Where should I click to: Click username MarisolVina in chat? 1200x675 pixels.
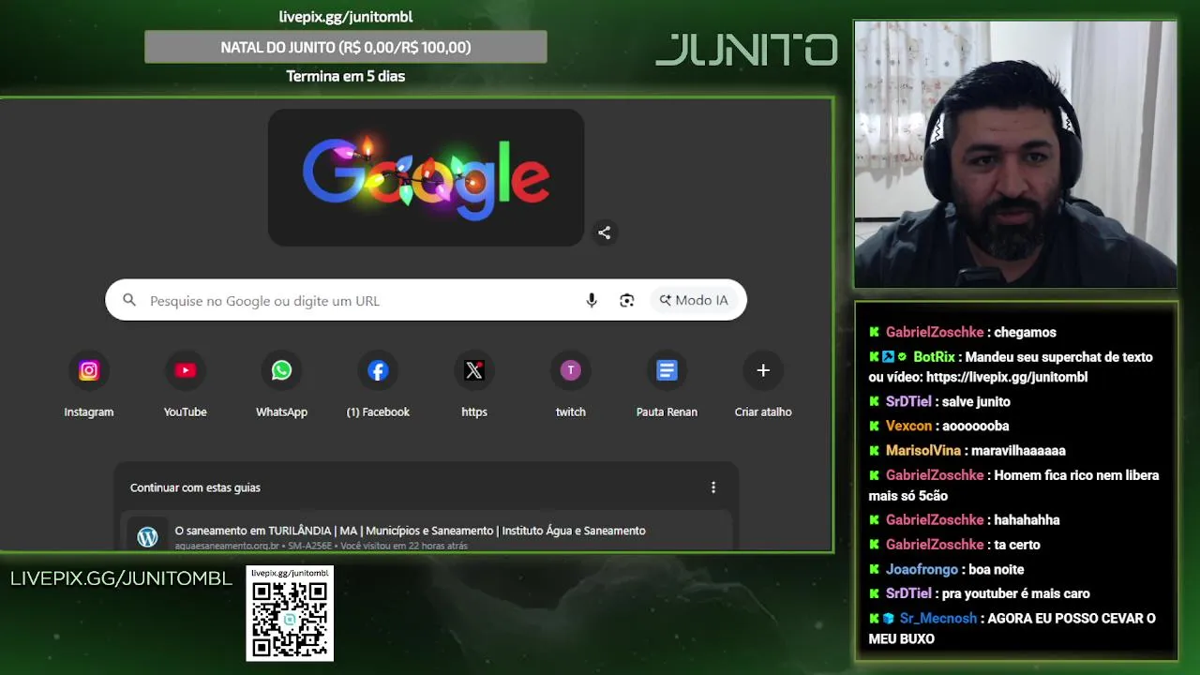pos(923,450)
